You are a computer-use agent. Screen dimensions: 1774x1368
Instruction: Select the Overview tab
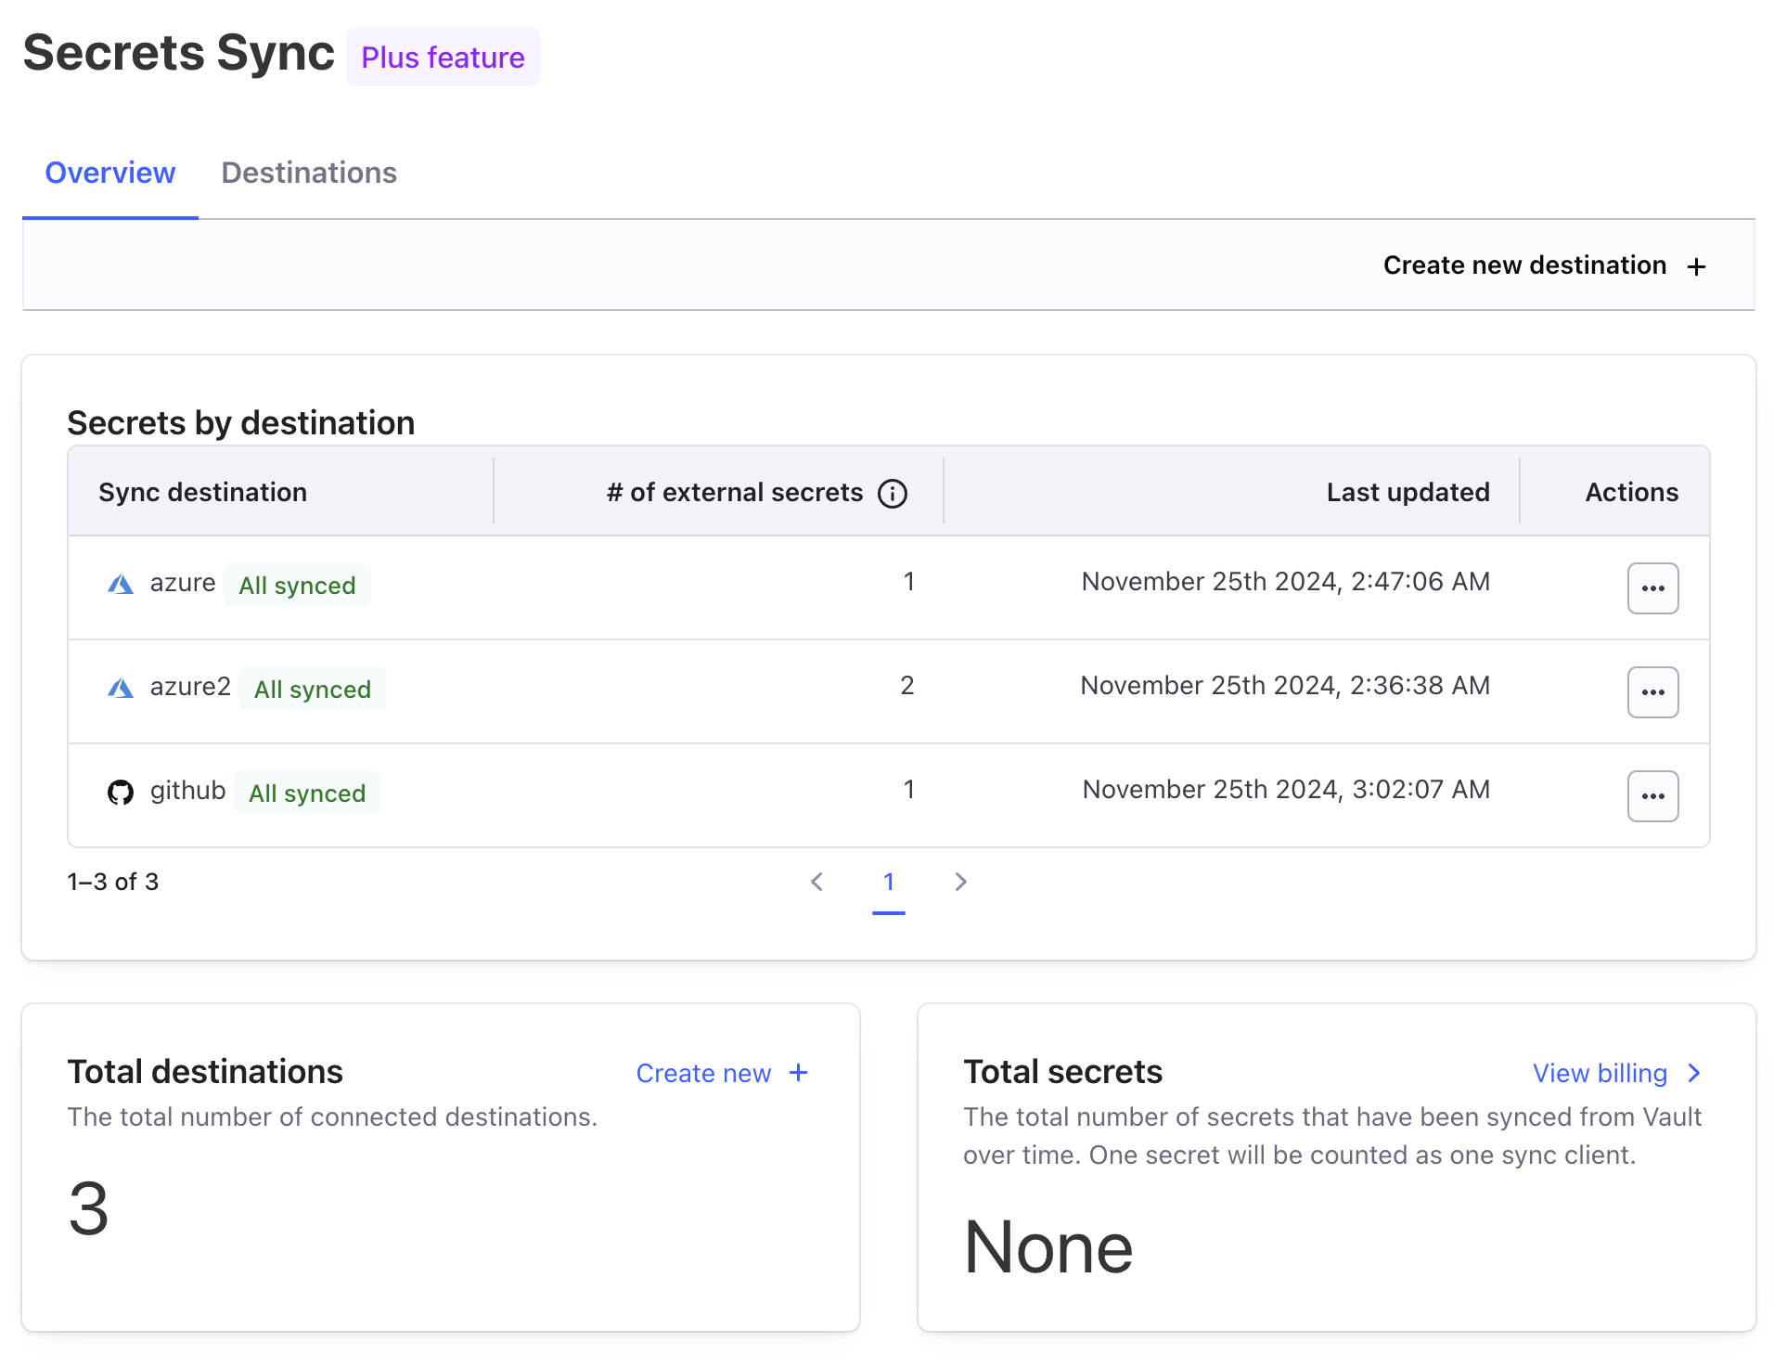point(110,174)
